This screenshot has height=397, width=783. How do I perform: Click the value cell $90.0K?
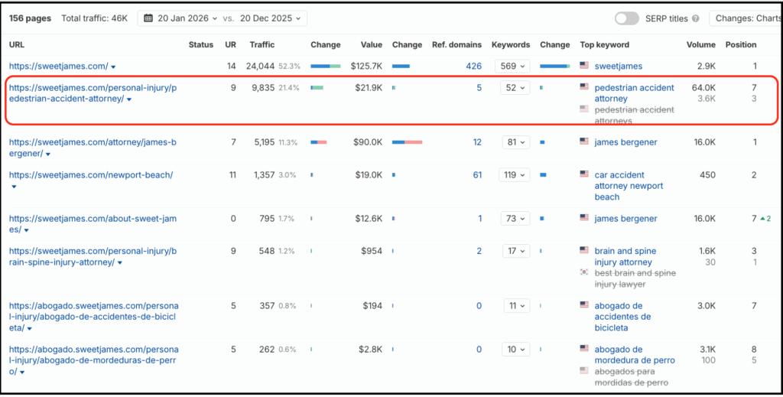click(369, 142)
